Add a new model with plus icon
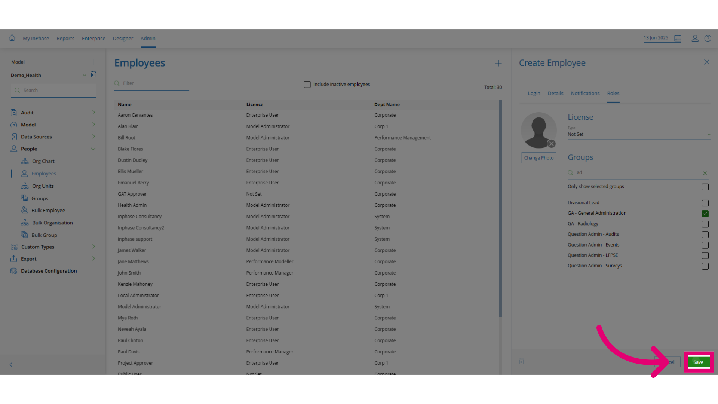The height and width of the screenshot is (404, 718). pos(93,62)
